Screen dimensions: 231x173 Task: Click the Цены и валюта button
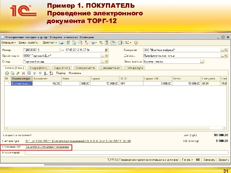(29, 43)
